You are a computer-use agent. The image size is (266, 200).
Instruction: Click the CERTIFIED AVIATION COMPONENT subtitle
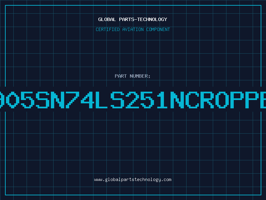coord(133,29)
